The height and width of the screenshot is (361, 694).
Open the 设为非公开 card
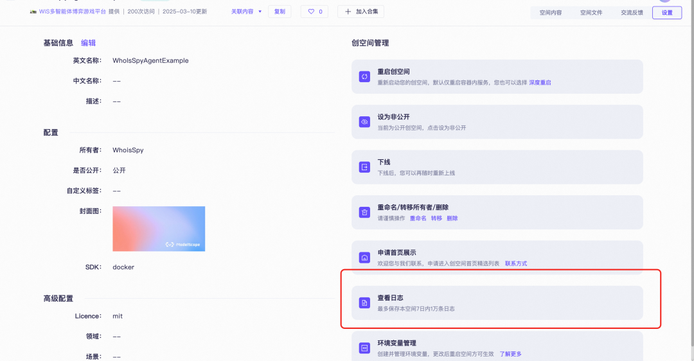[497, 121]
